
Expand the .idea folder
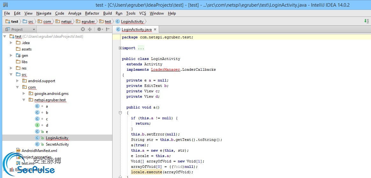[x=11, y=43]
